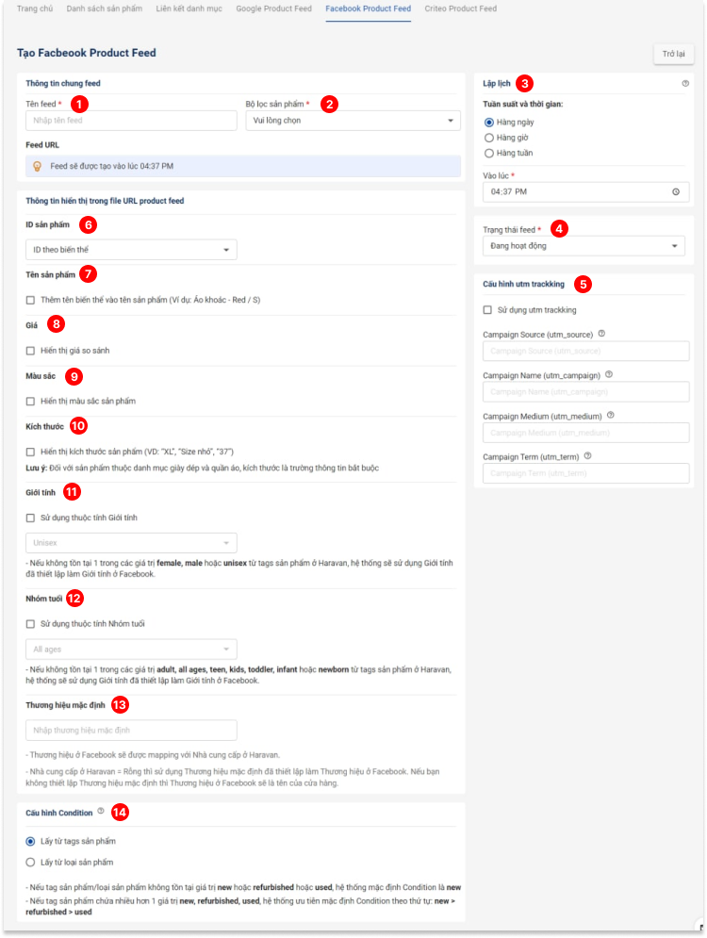
Task: Open Liên kết danh mục tab
Action: pyautogui.click(x=189, y=9)
